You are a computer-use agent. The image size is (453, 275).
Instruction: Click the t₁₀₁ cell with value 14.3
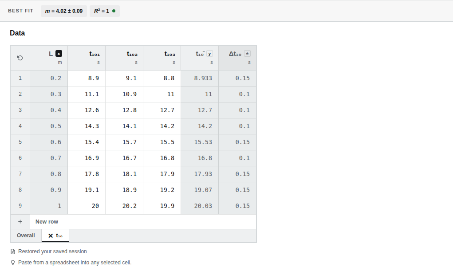point(87,126)
